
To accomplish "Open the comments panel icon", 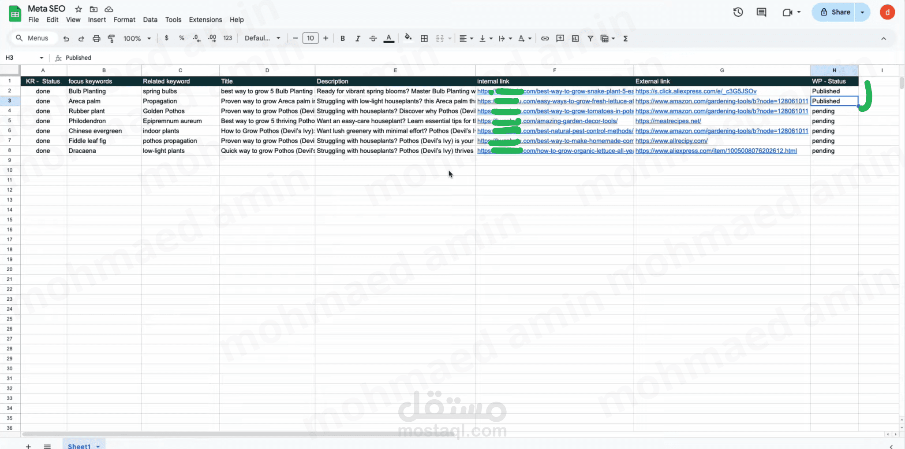I will (761, 12).
